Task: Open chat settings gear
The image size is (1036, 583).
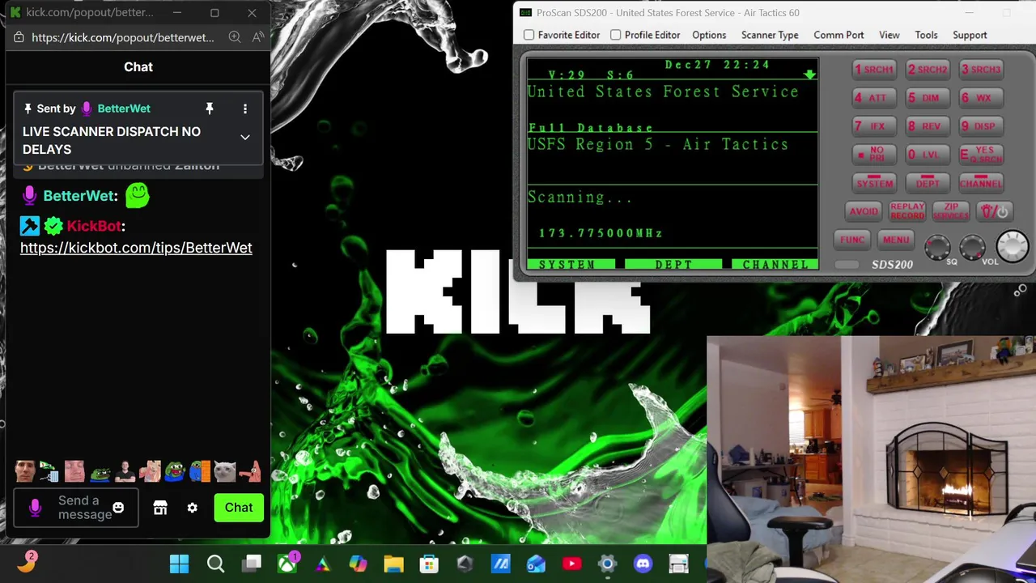Action: coord(192,508)
